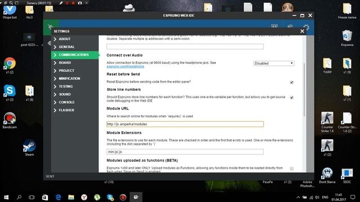Image resolution: width=360 pixels, height=202 pixels.
Task: Open Windows Start menu
Action: point(6,197)
